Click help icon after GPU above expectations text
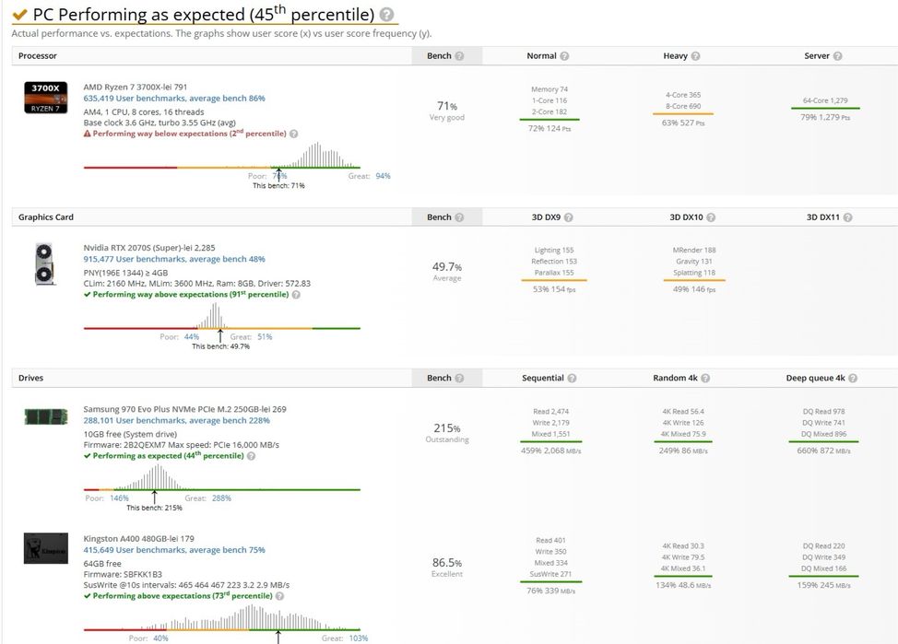The image size is (898, 644). pos(295,295)
